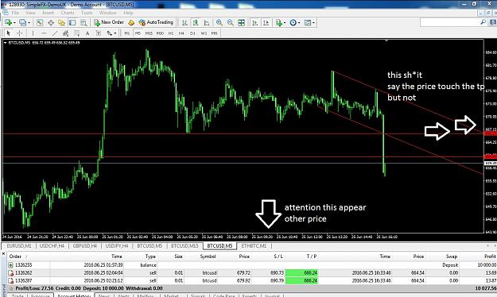
Task: Select the Cursor arrow tool
Action: coord(9,33)
